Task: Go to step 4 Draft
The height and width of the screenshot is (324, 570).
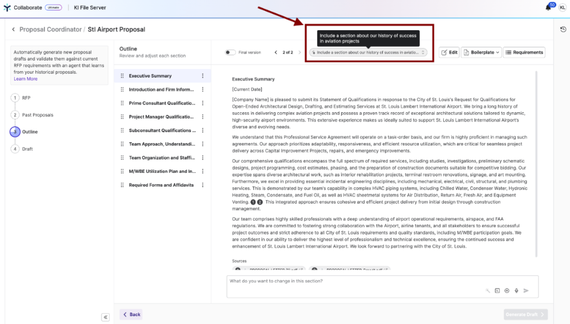Action: tap(22, 149)
